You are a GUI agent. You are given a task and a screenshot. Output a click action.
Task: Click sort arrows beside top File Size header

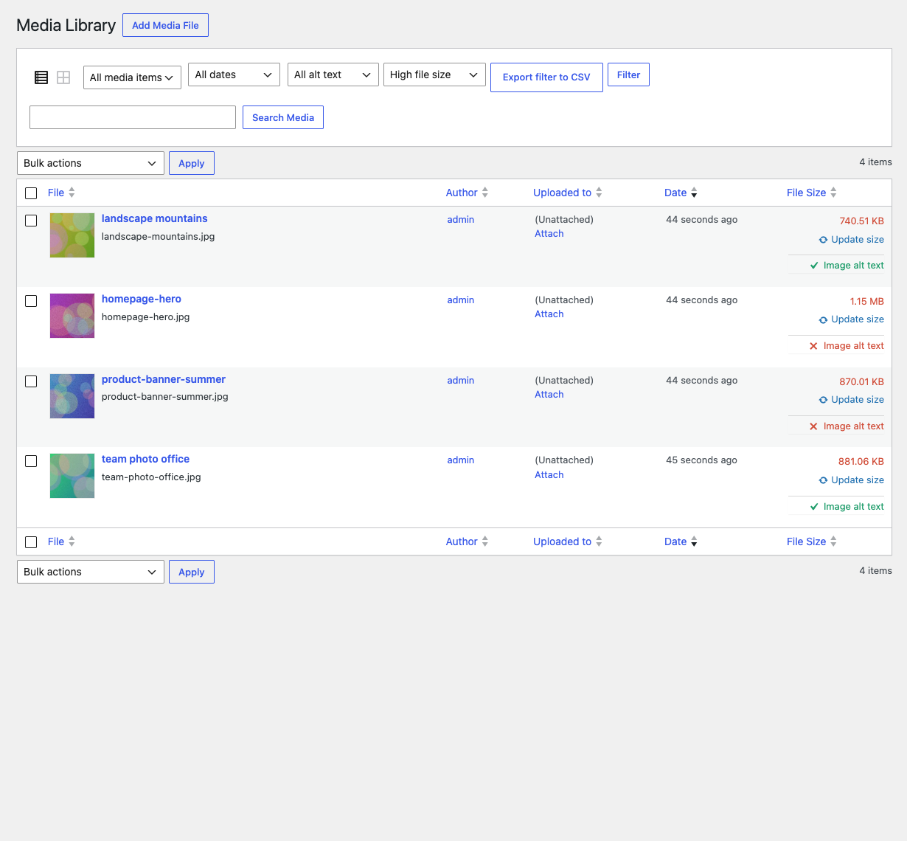(833, 193)
